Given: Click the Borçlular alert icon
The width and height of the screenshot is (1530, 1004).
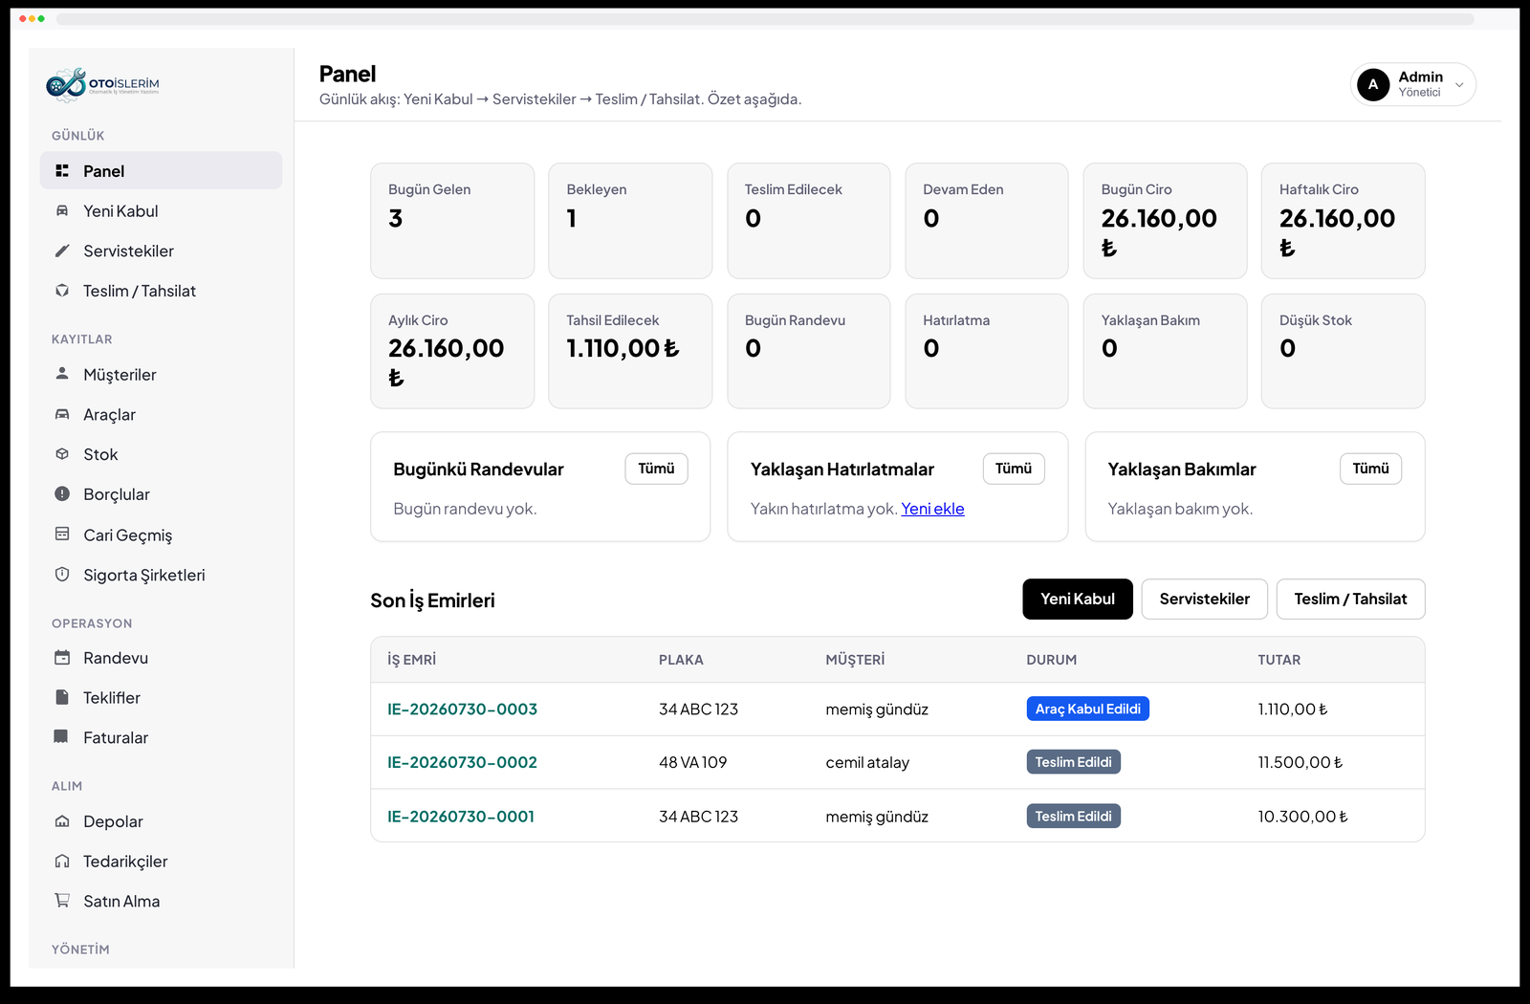Looking at the screenshot, I should coord(62,493).
